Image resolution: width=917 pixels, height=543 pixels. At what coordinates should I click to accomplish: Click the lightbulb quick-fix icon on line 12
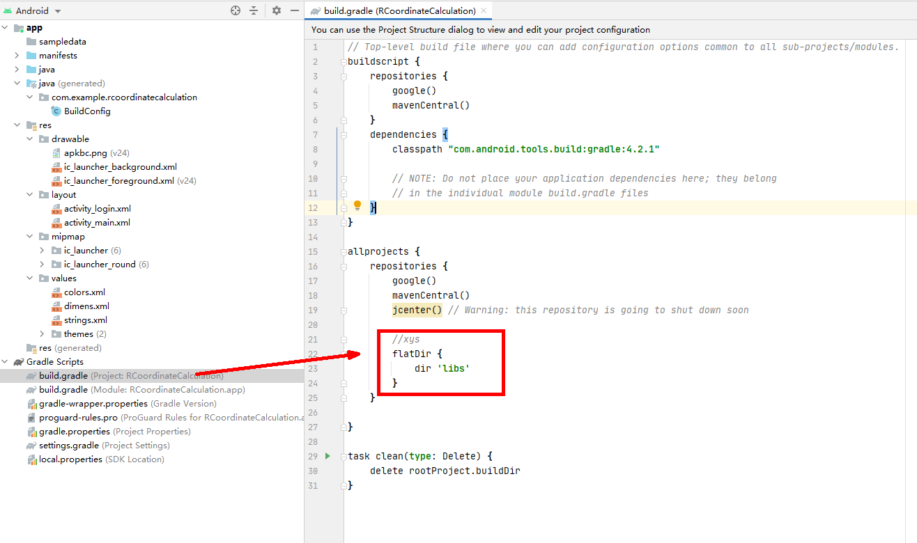point(357,206)
